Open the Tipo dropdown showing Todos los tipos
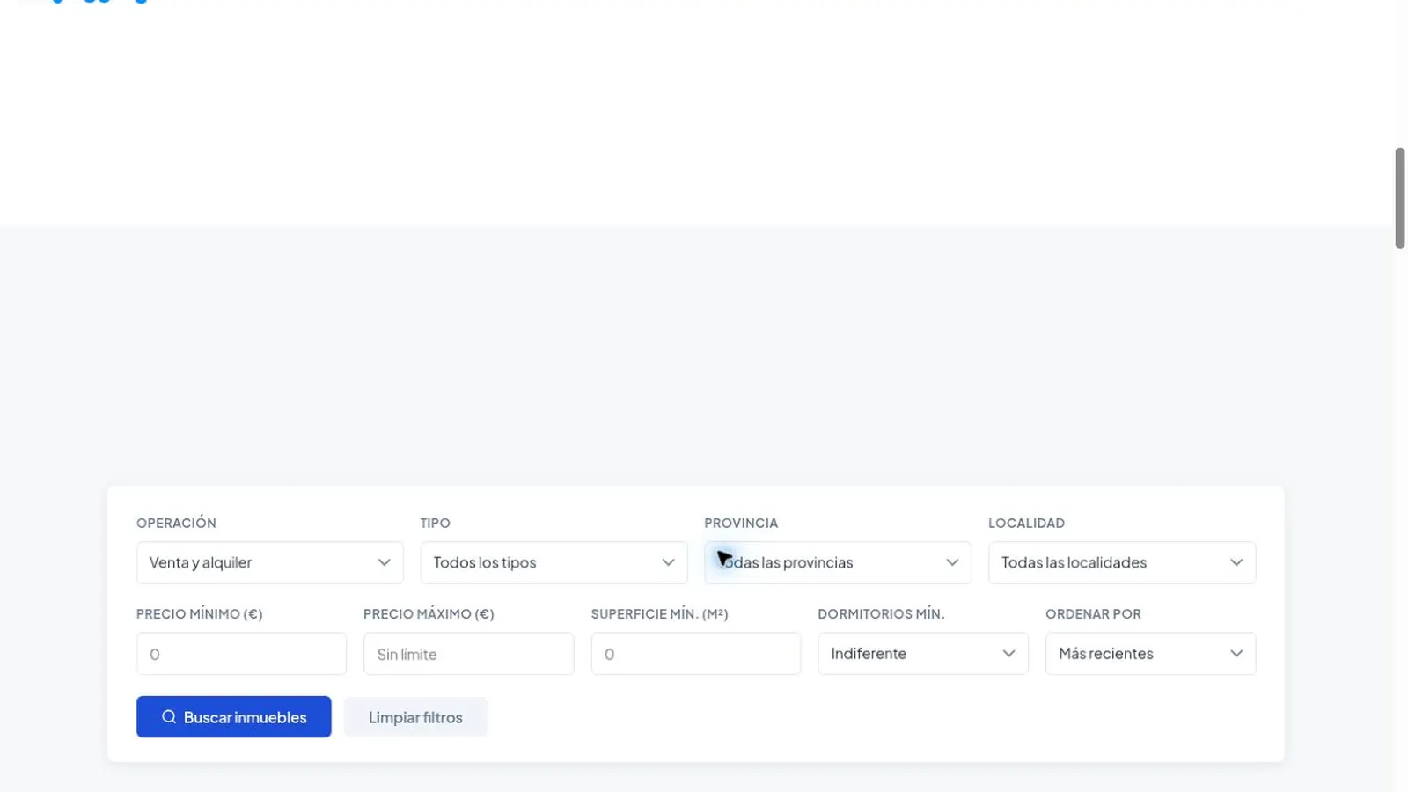The width and height of the screenshot is (1408, 792). [x=554, y=562]
